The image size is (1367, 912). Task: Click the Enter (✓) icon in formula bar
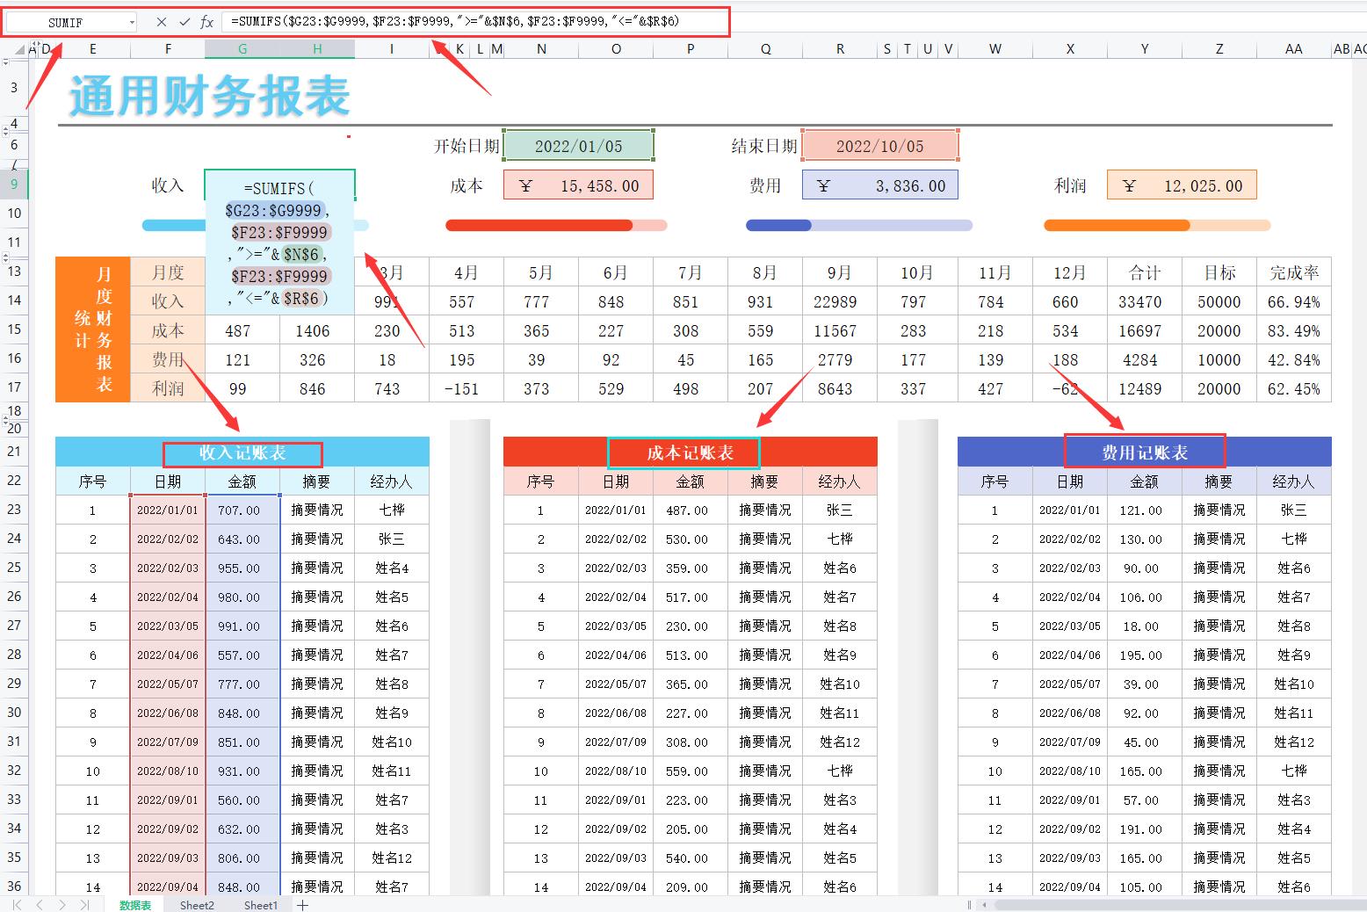point(184,21)
